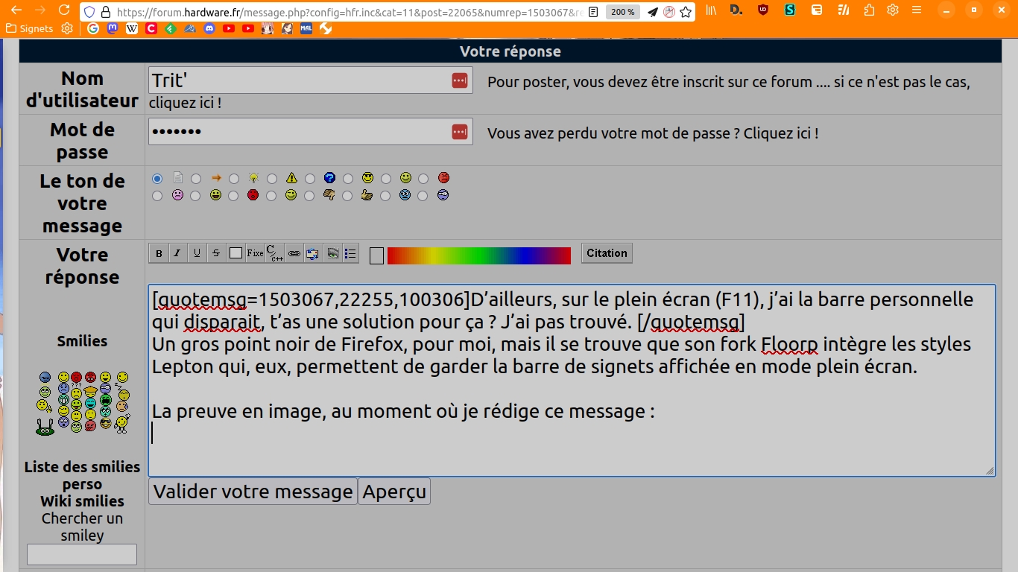The width and height of the screenshot is (1018, 572).
Task: Insert the green alien smiley from the Smilies panel
Action: pos(45,428)
